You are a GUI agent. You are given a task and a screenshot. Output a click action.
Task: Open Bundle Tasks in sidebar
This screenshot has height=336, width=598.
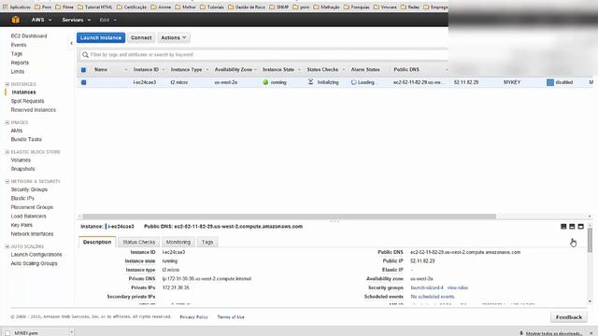coord(26,139)
